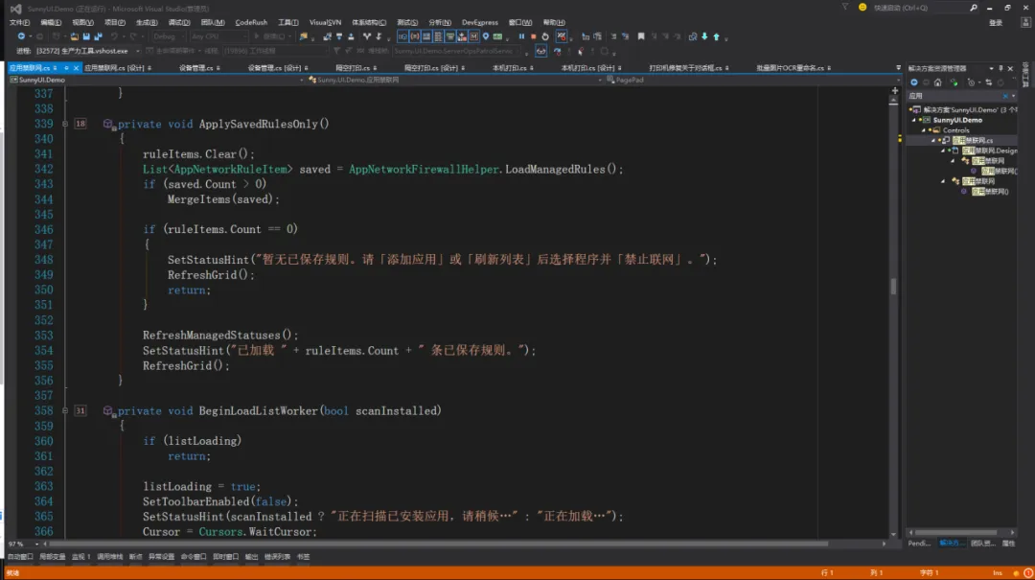Open the 文件(F) menu

click(20, 22)
